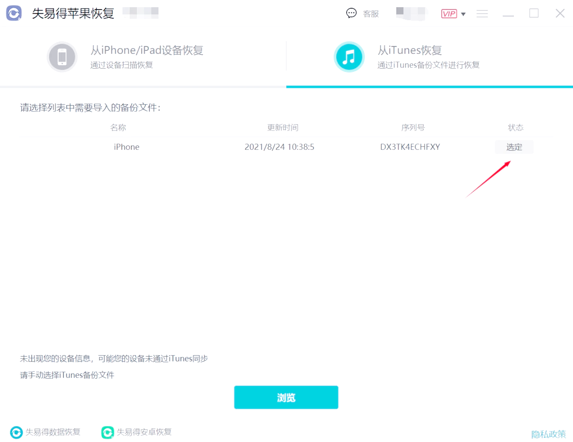The height and width of the screenshot is (442, 573).
Task: Open the hamburger menu icon
Action: coord(482,14)
